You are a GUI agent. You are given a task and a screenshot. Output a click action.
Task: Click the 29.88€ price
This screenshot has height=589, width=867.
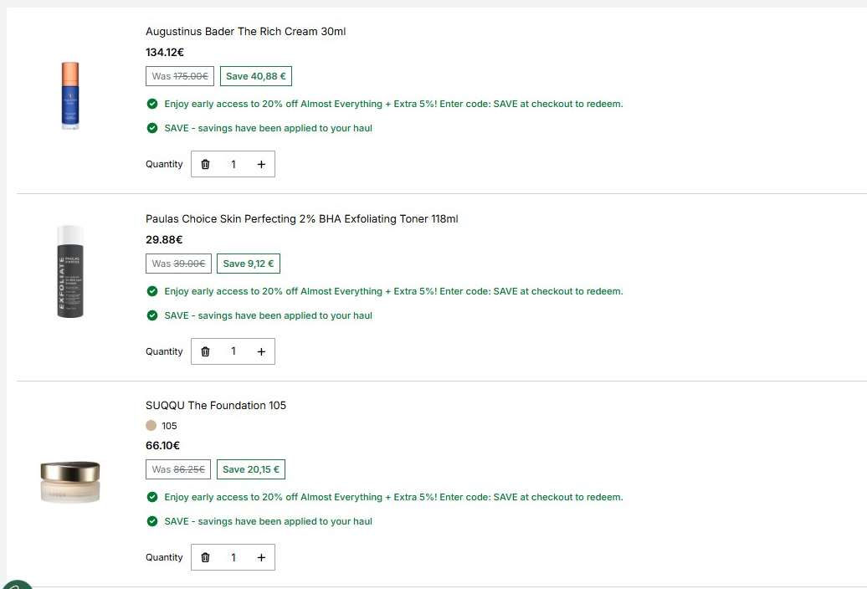(x=164, y=240)
